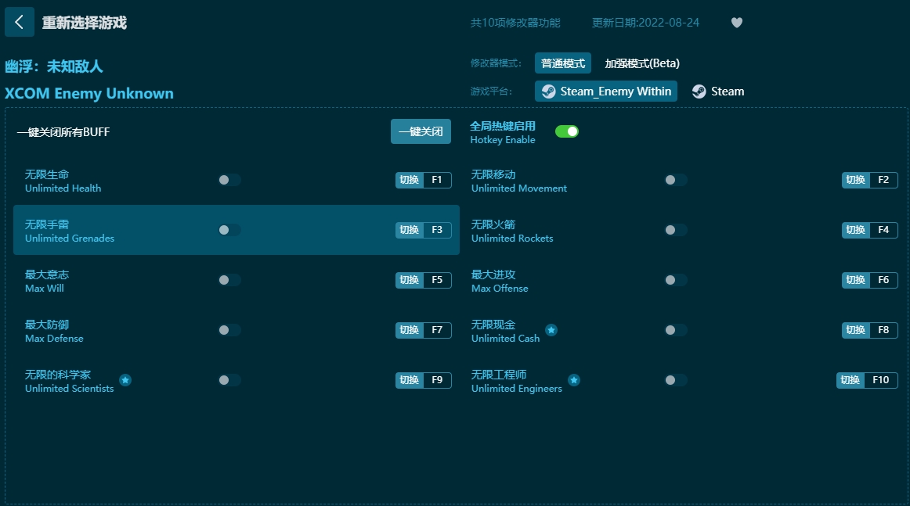Image resolution: width=910 pixels, height=506 pixels.
Task: Click the 重新选择游戏 title text
Action: (x=84, y=23)
